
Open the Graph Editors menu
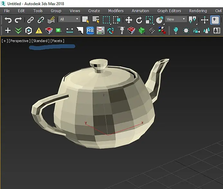(169, 11)
